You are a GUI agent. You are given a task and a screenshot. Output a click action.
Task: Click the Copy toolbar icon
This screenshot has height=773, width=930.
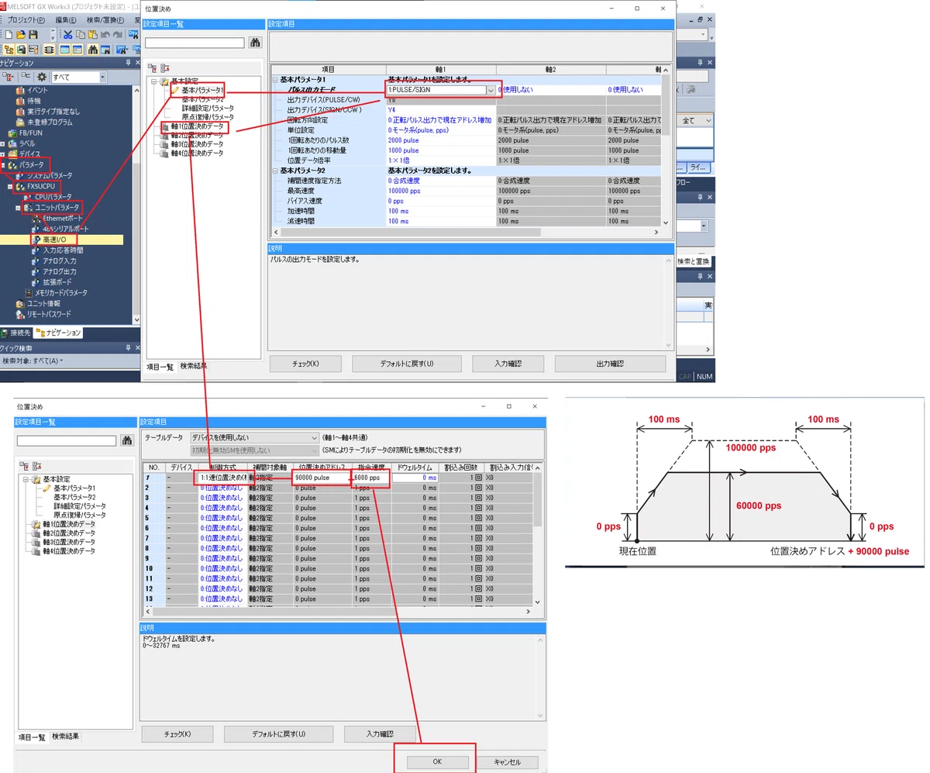click(x=80, y=35)
